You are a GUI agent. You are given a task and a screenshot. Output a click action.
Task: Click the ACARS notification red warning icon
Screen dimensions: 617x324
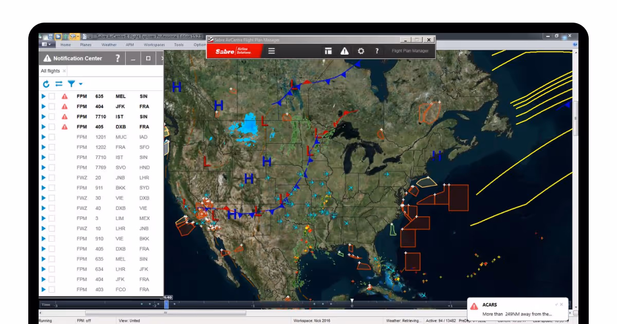click(x=474, y=306)
